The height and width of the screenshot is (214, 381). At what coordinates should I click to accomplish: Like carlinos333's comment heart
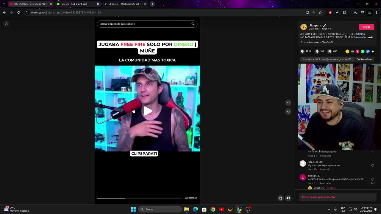[x=372, y=180]
